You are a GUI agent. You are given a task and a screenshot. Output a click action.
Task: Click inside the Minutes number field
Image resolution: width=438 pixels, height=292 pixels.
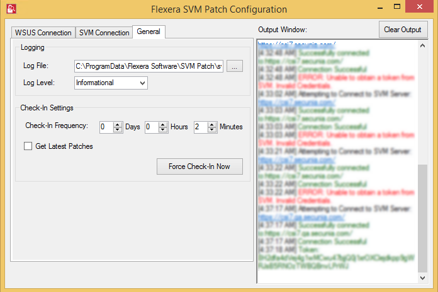201,127
